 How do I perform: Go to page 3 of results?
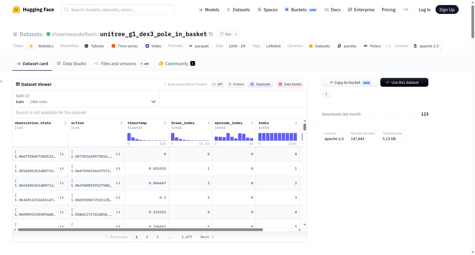point(157,237)
